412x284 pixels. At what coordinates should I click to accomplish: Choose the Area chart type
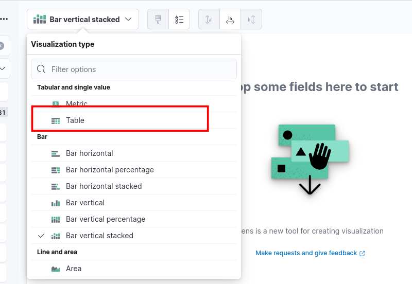pyautogui.click(x=74, y=269)
